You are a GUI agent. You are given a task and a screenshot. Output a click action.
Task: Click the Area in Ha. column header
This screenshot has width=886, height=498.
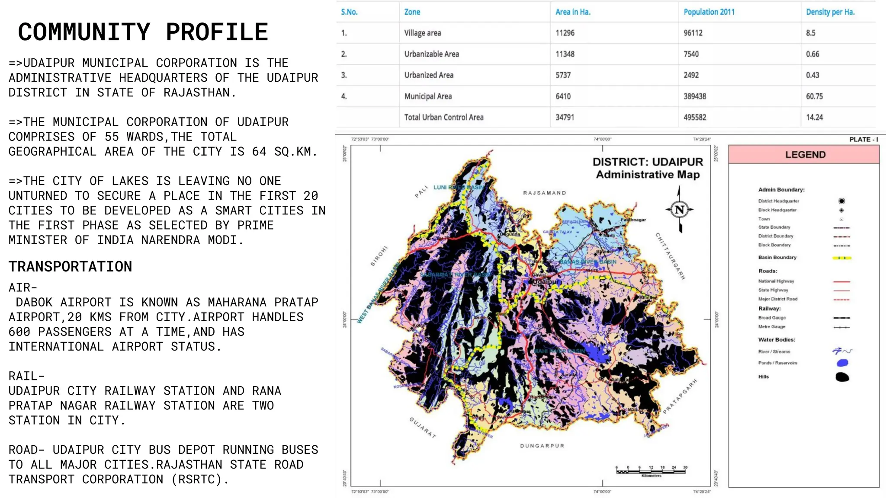click(x=573, y=12)
